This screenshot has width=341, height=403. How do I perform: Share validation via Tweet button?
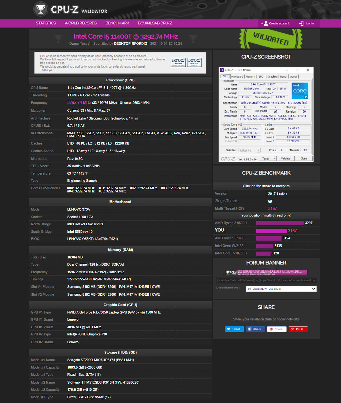(234, 329)
